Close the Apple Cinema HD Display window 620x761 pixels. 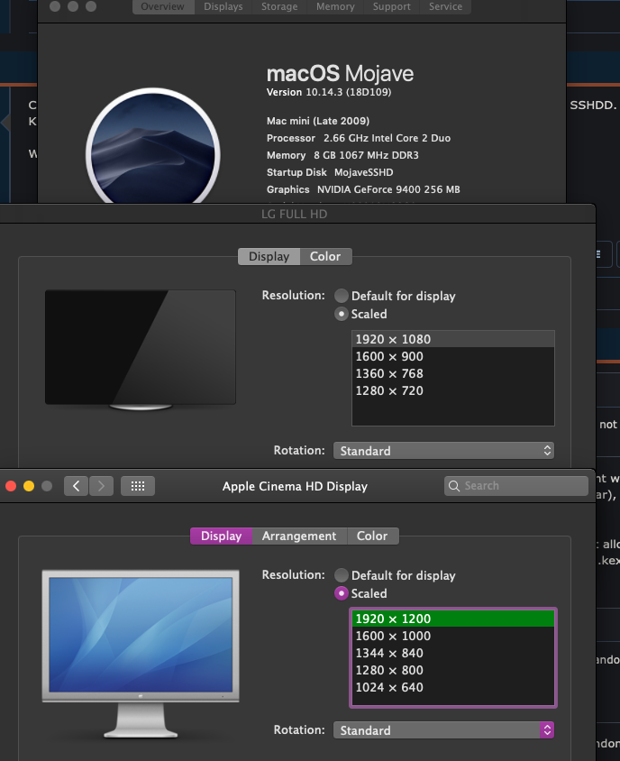point(11,486)
